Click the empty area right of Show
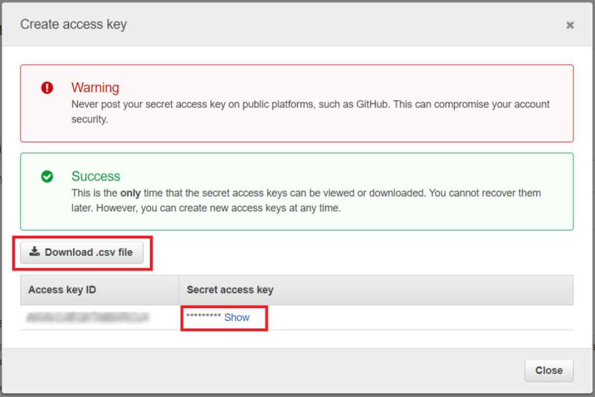Image resolution: width=595 pixels, height=397 pixels. pos(417,318)
